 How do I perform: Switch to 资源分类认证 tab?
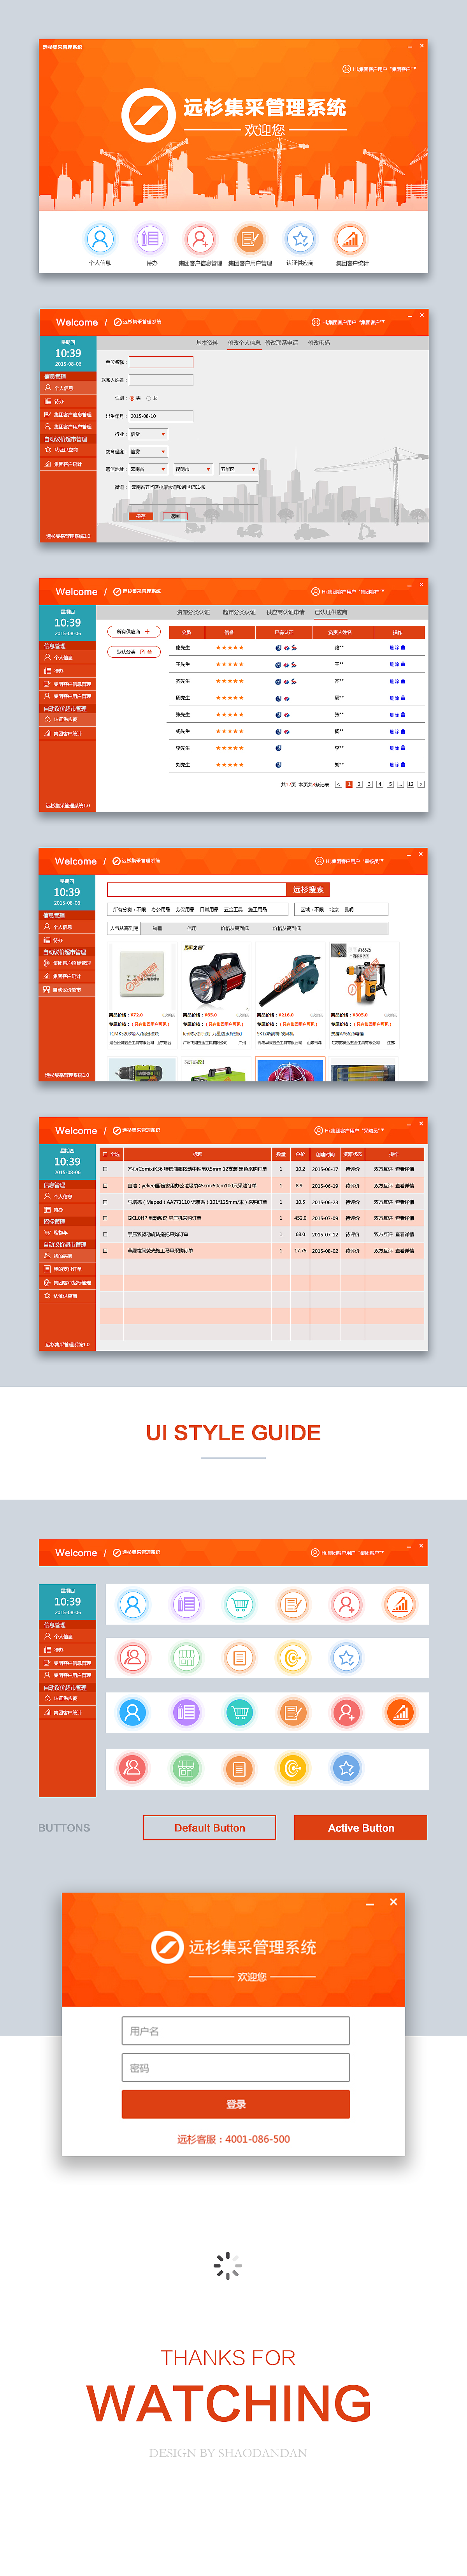point(194,612)
